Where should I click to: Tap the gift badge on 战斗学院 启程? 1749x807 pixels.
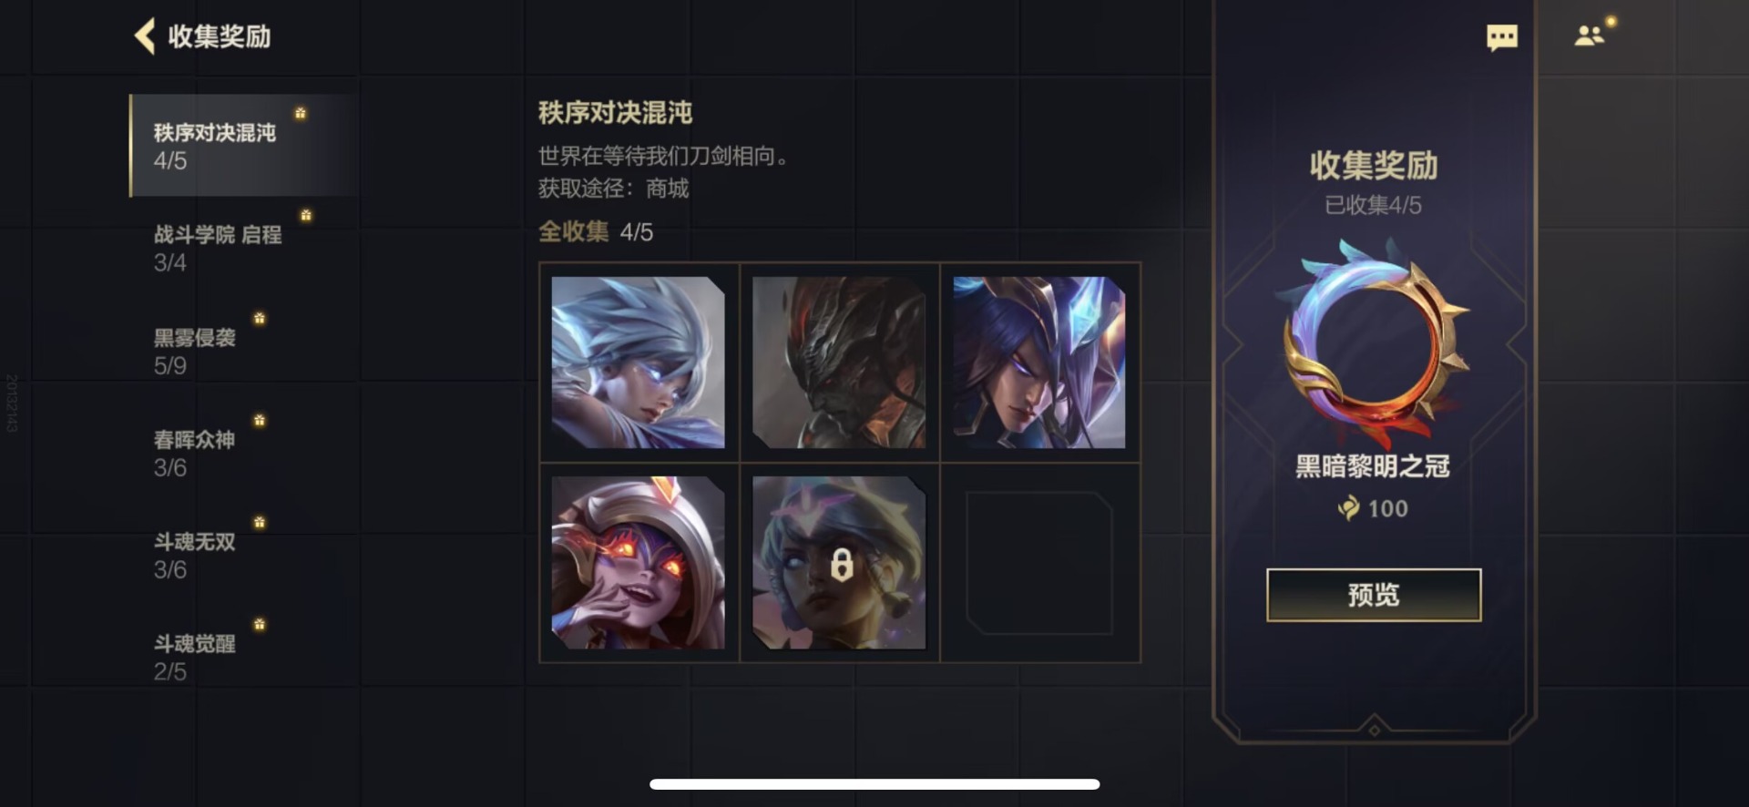pos(306,216)
